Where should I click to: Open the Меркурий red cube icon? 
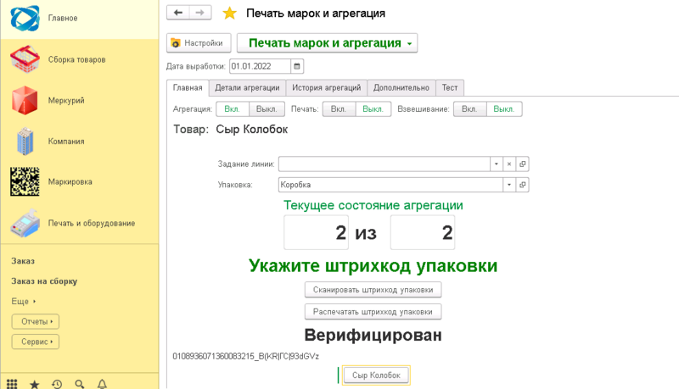coord(25,101)
